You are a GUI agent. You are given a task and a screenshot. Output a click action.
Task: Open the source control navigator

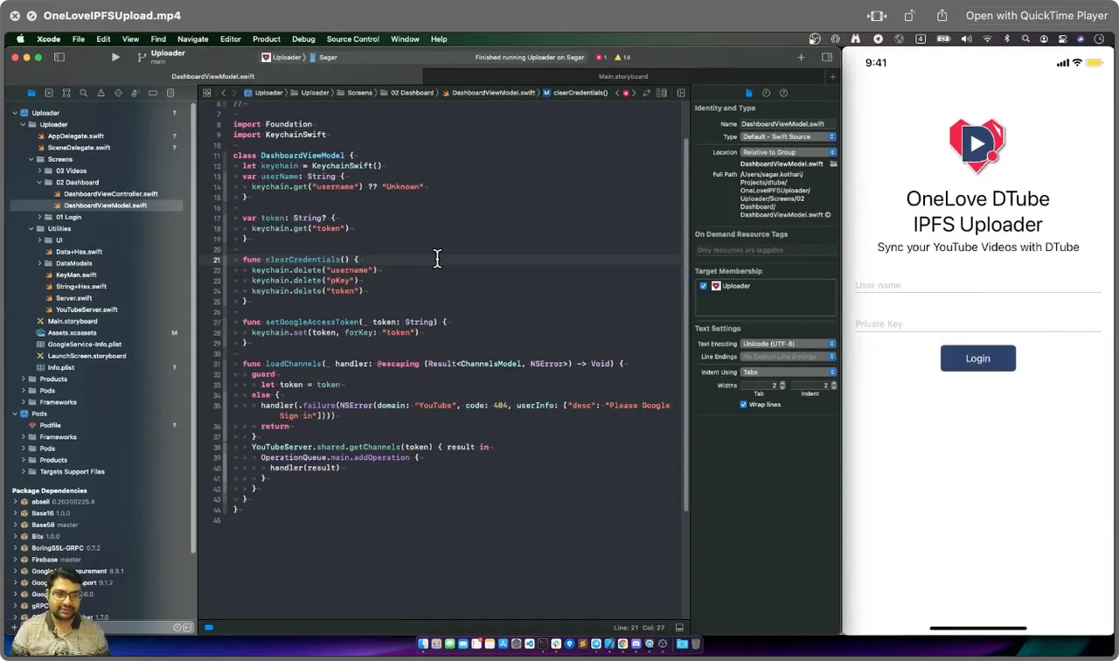49,93
